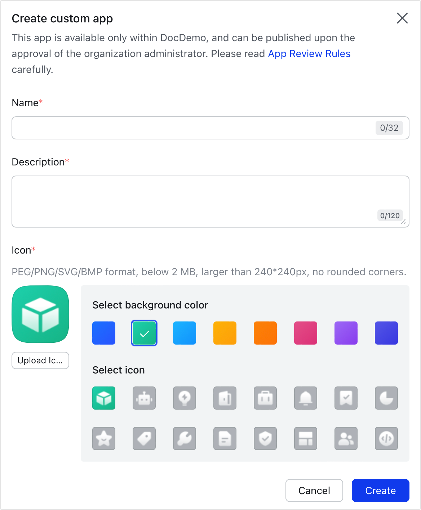This screenshot has height=510, width=421.
Task: Select the door icon
Action: 225,398
